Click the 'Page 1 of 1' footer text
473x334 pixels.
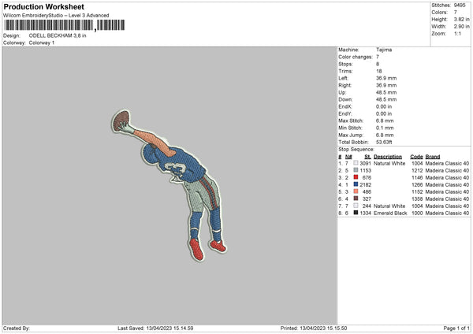456,328
